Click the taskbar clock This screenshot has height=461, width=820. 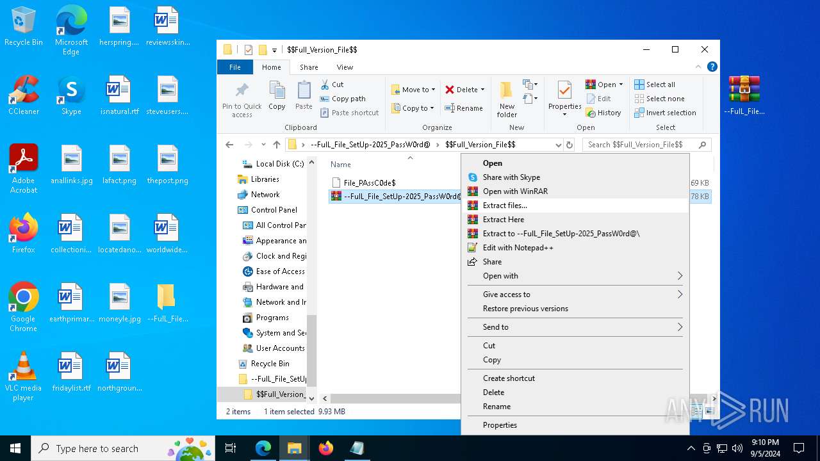coord(766,448)
